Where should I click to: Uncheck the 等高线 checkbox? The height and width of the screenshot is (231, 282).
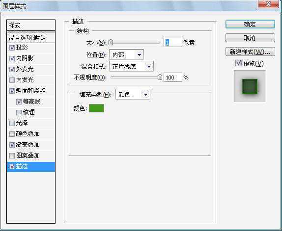[19, 102]
